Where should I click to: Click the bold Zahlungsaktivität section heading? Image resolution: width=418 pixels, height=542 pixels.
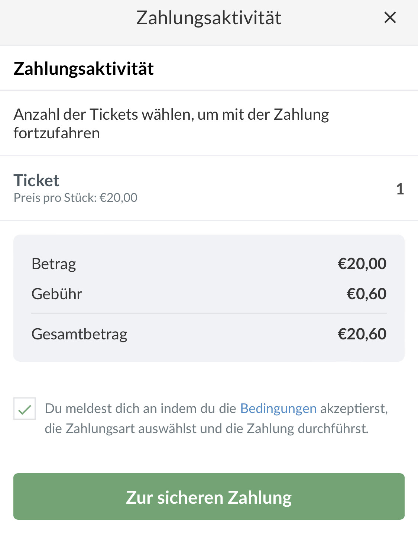click(84, 69)
